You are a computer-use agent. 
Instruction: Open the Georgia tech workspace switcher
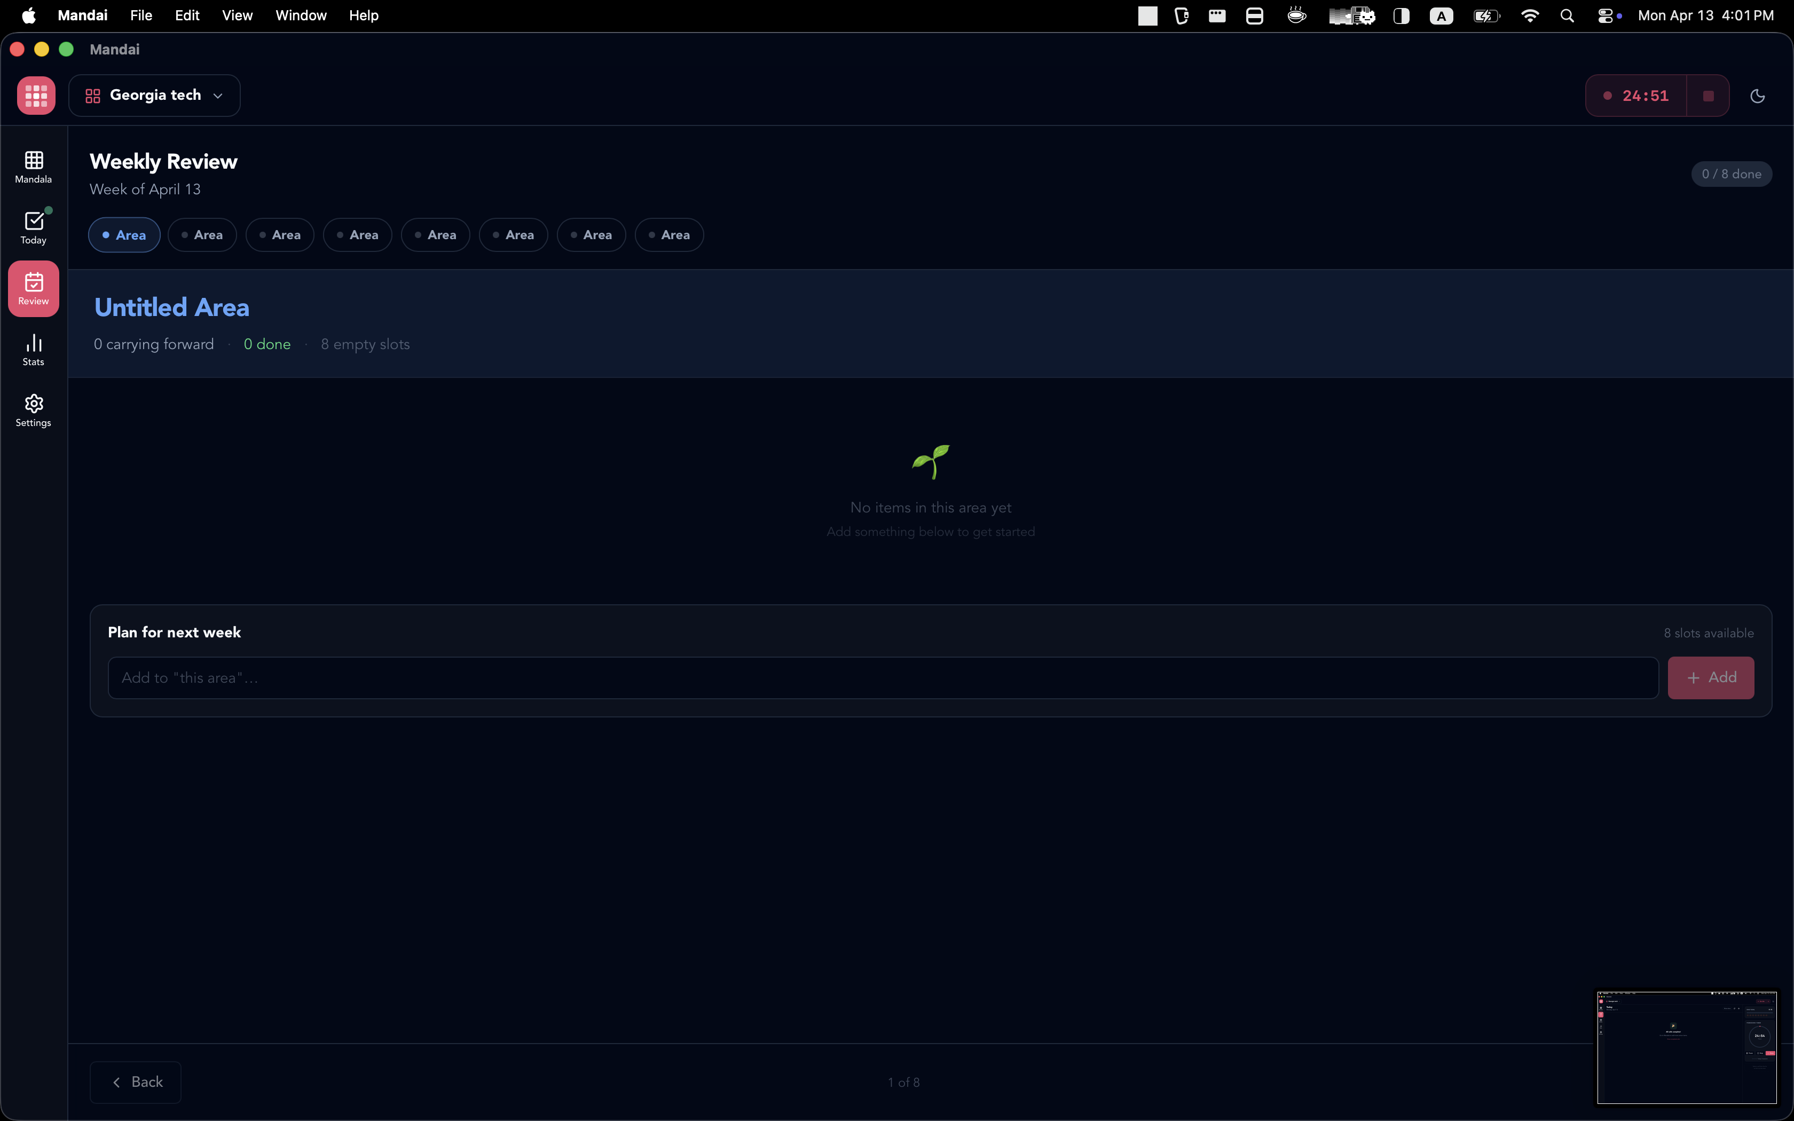[153, 95]
